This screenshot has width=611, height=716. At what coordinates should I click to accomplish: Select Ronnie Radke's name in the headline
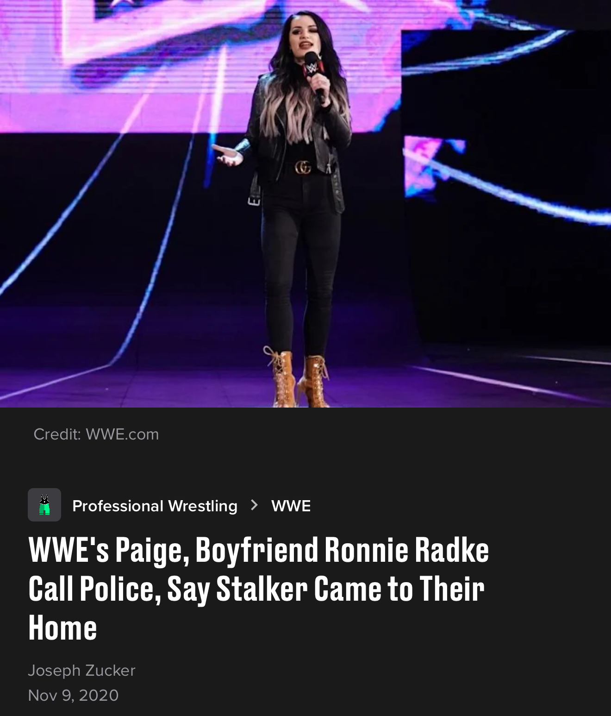(406, 550)
